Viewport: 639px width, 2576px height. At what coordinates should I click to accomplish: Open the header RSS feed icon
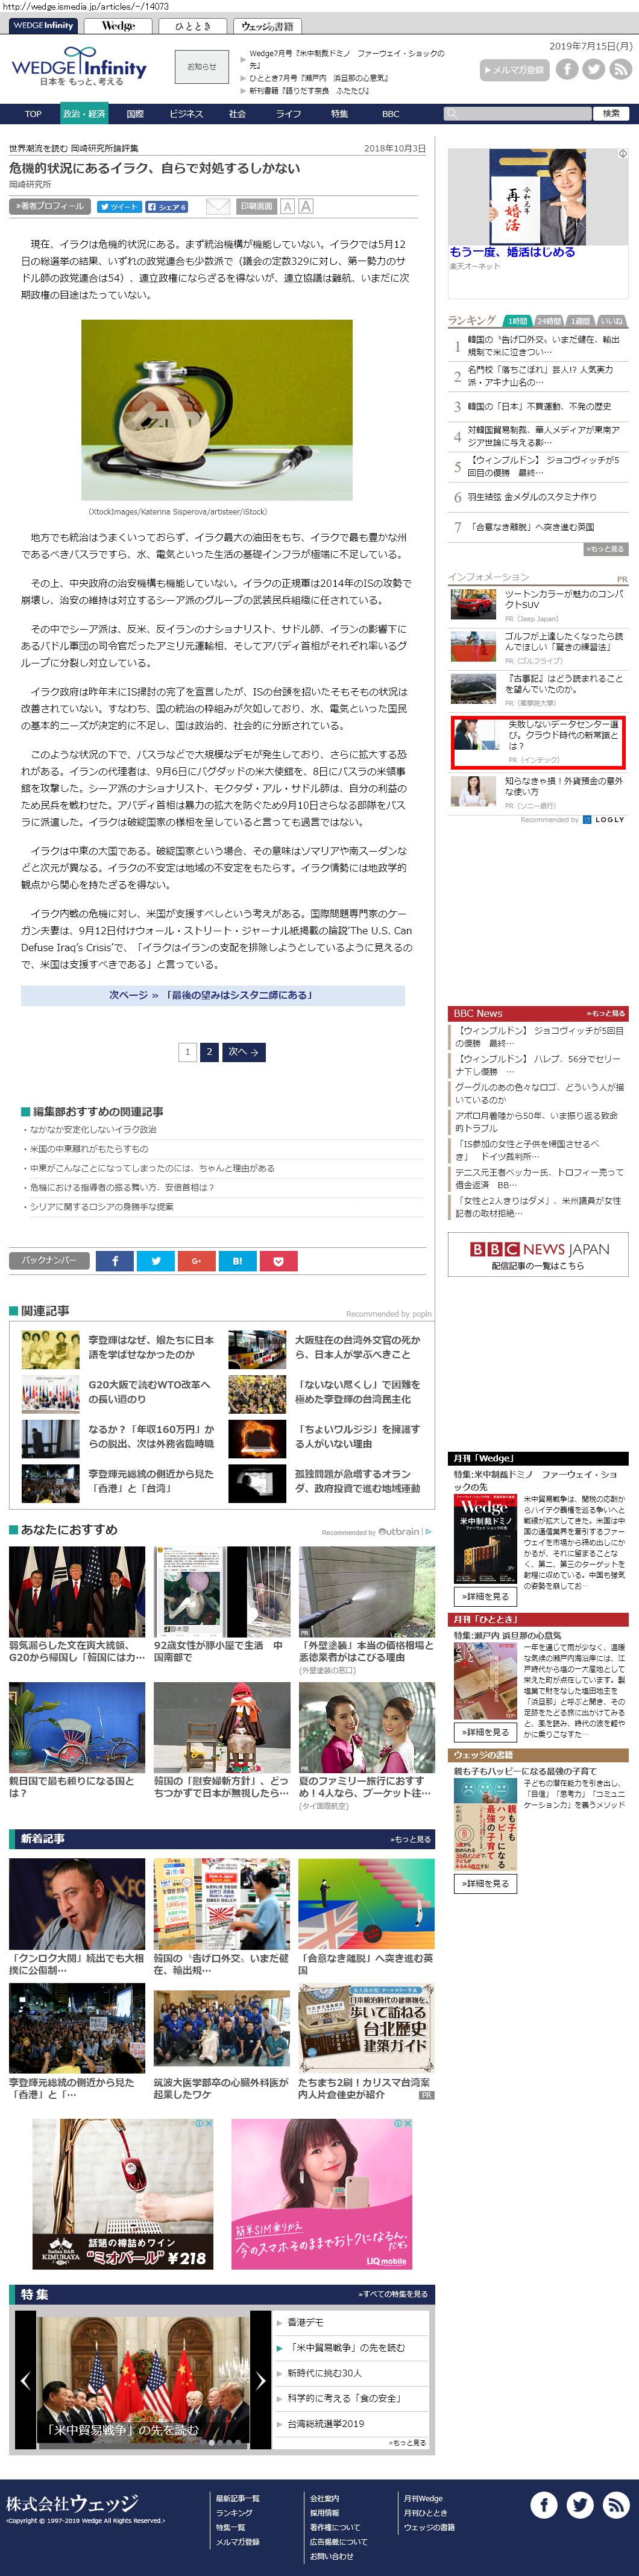coord(620,69)
